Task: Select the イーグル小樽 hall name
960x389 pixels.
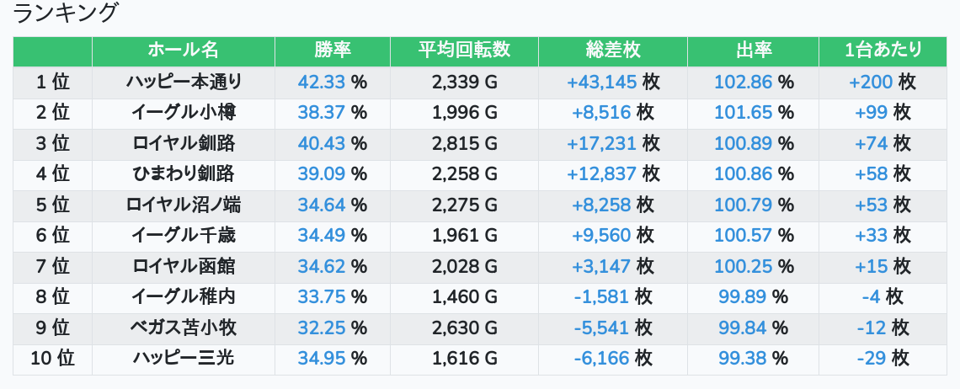Action: [x=184, y=113]
